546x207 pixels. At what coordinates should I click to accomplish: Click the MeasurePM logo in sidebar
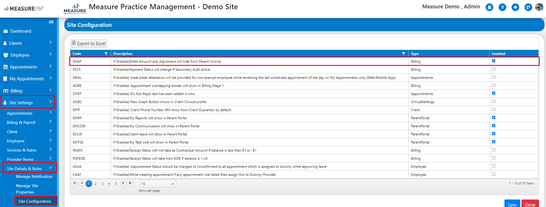pos(24,9)
